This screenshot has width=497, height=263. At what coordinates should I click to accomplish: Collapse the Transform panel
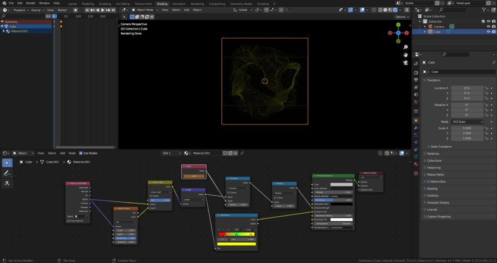click(433, 80)
